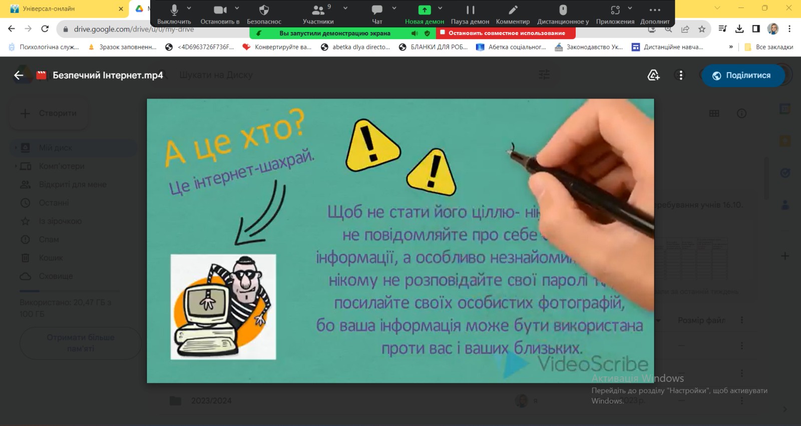801x426 pixels.
Task: Click the Поділитися share button
Action: (743, 75)
